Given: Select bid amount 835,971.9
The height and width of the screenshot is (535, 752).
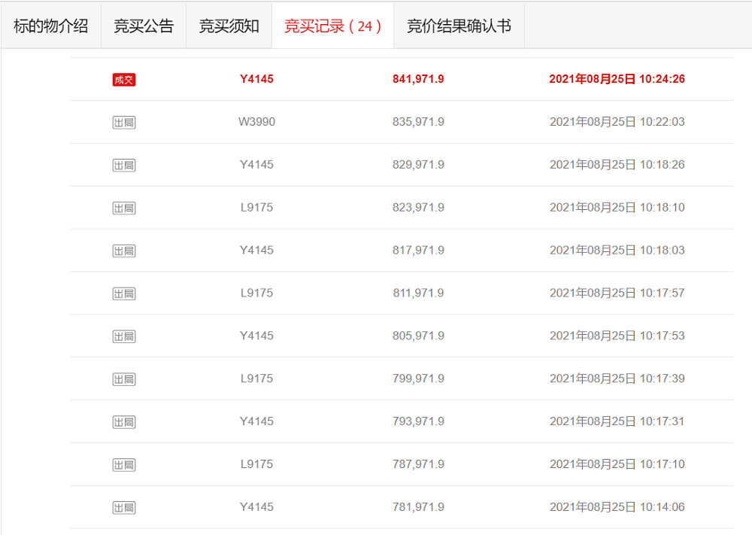Looking at the screenshot, I should (418, 121).
